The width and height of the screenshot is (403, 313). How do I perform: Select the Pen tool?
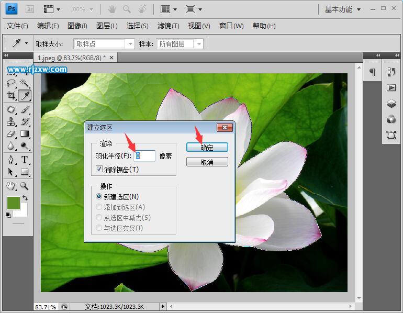(11, 160)
